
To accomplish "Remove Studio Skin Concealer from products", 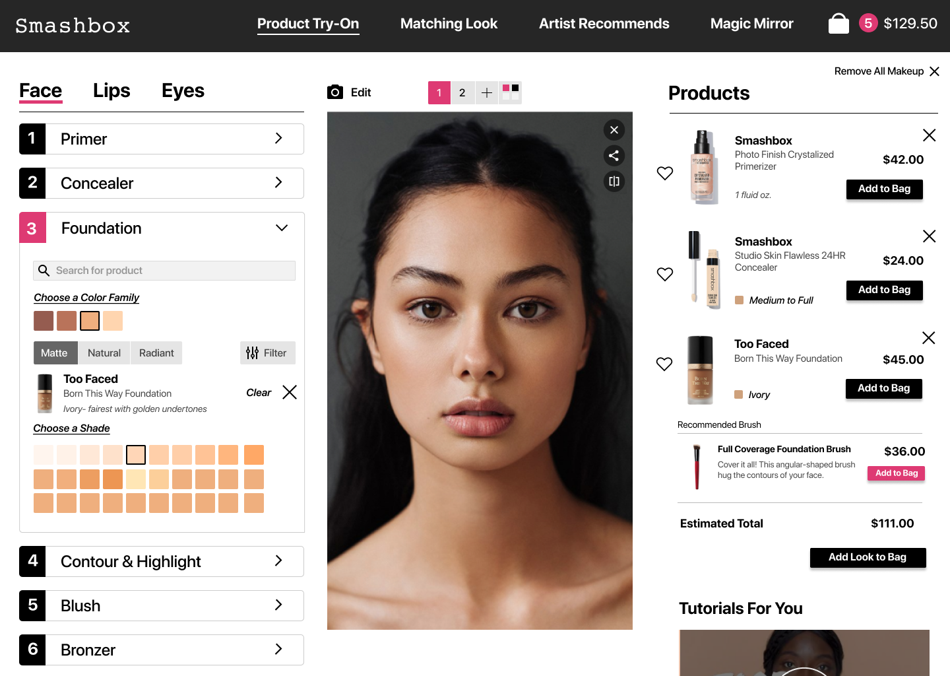I will tap(929, 236).
